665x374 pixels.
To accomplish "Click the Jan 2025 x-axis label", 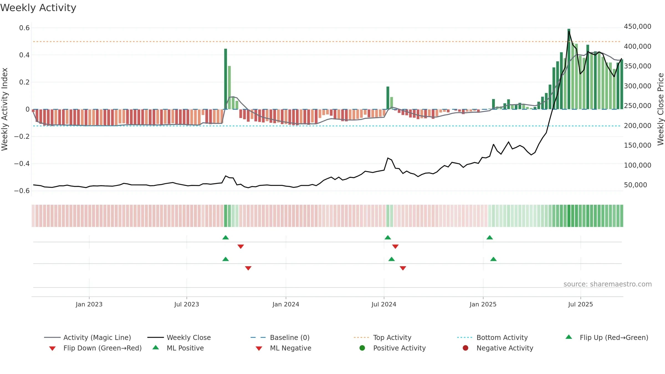I will point(483,304).
